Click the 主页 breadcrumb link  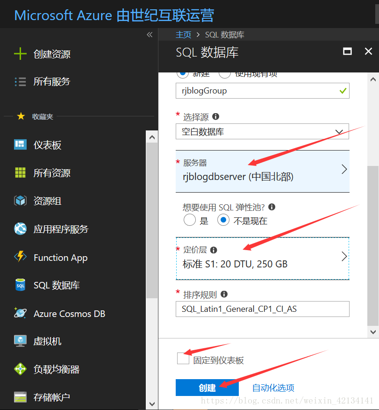point(183,35)
